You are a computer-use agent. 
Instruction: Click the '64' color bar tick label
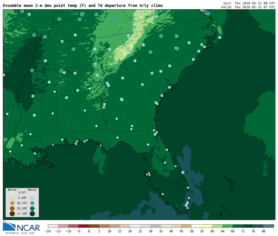[x=222, y=231]
